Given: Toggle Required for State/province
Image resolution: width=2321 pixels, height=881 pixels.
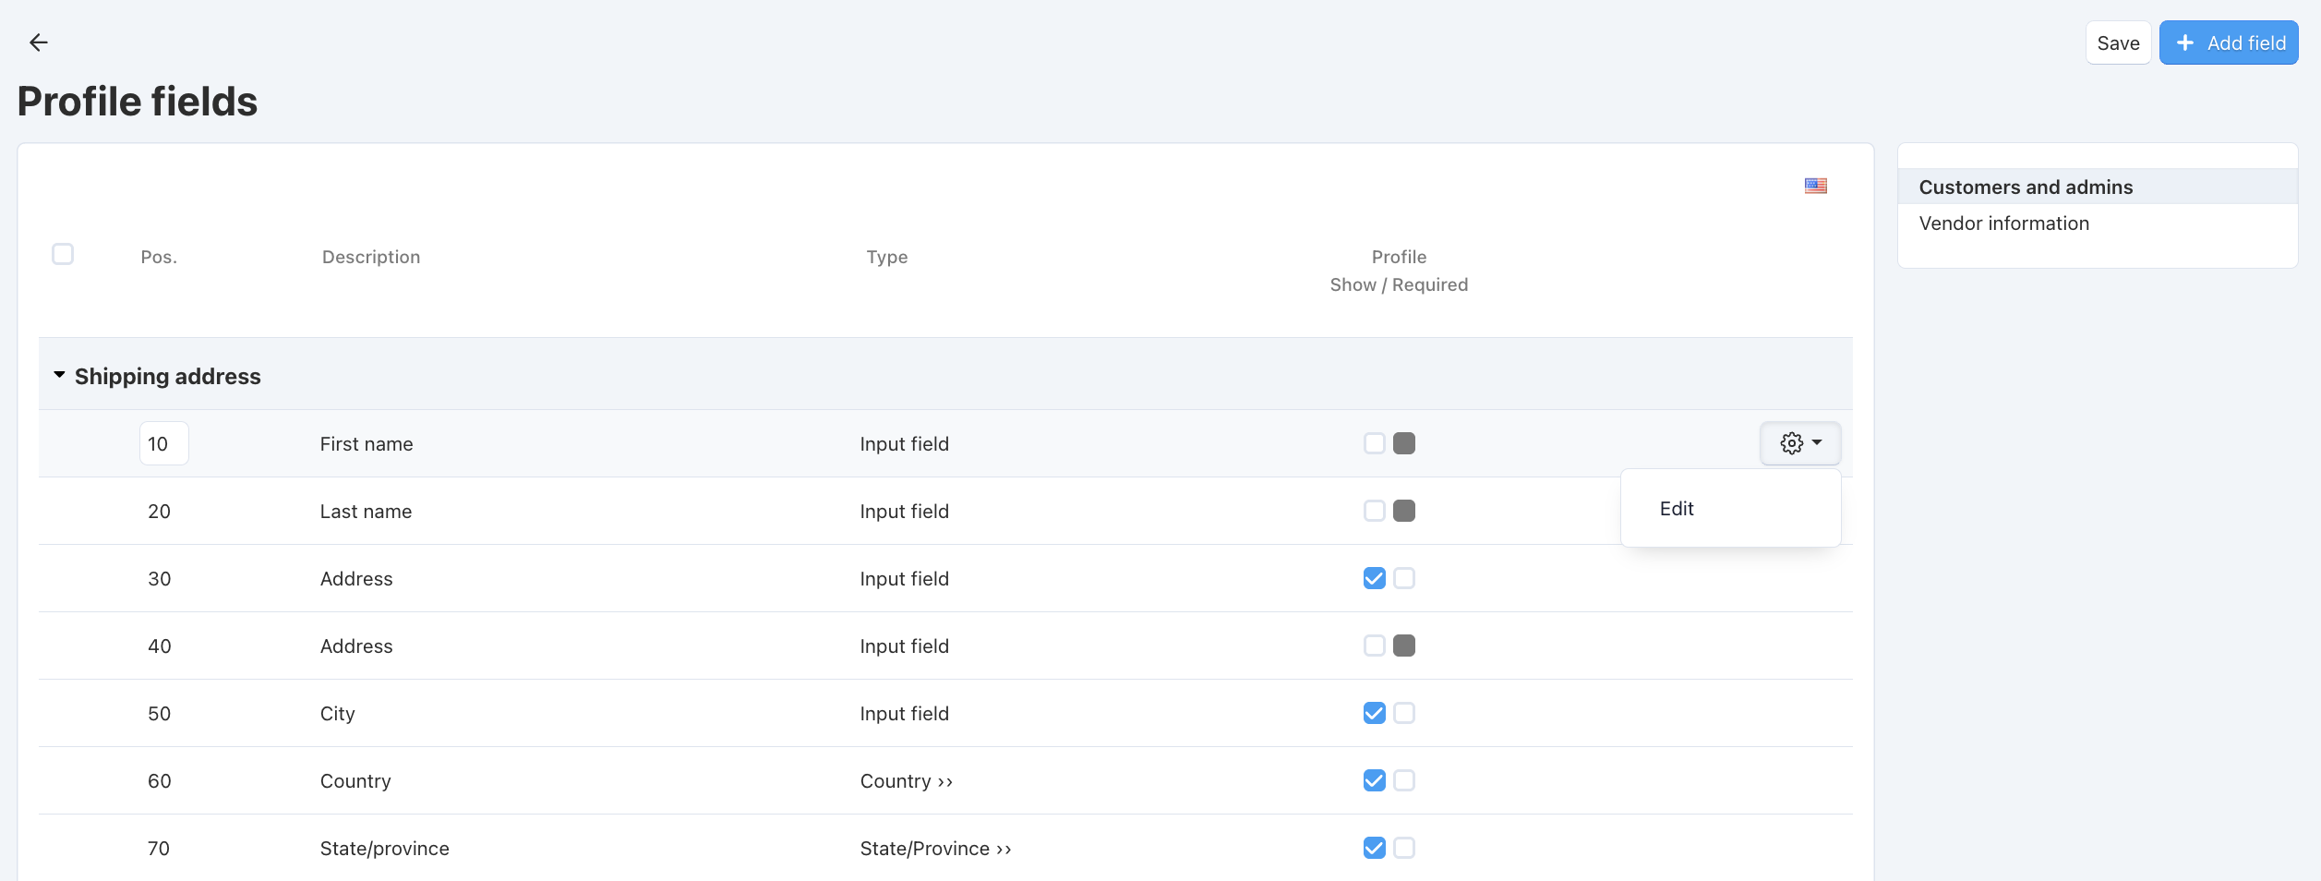Looking at the screenshot, I should (1404, 848).
